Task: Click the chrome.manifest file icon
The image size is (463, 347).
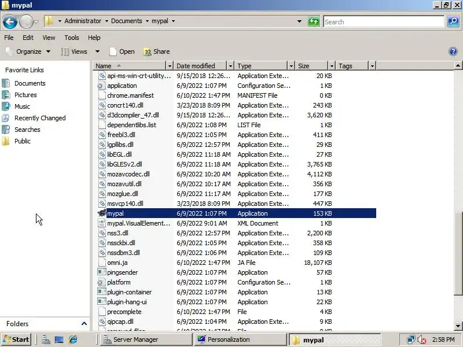Action: tap(102, 95)
